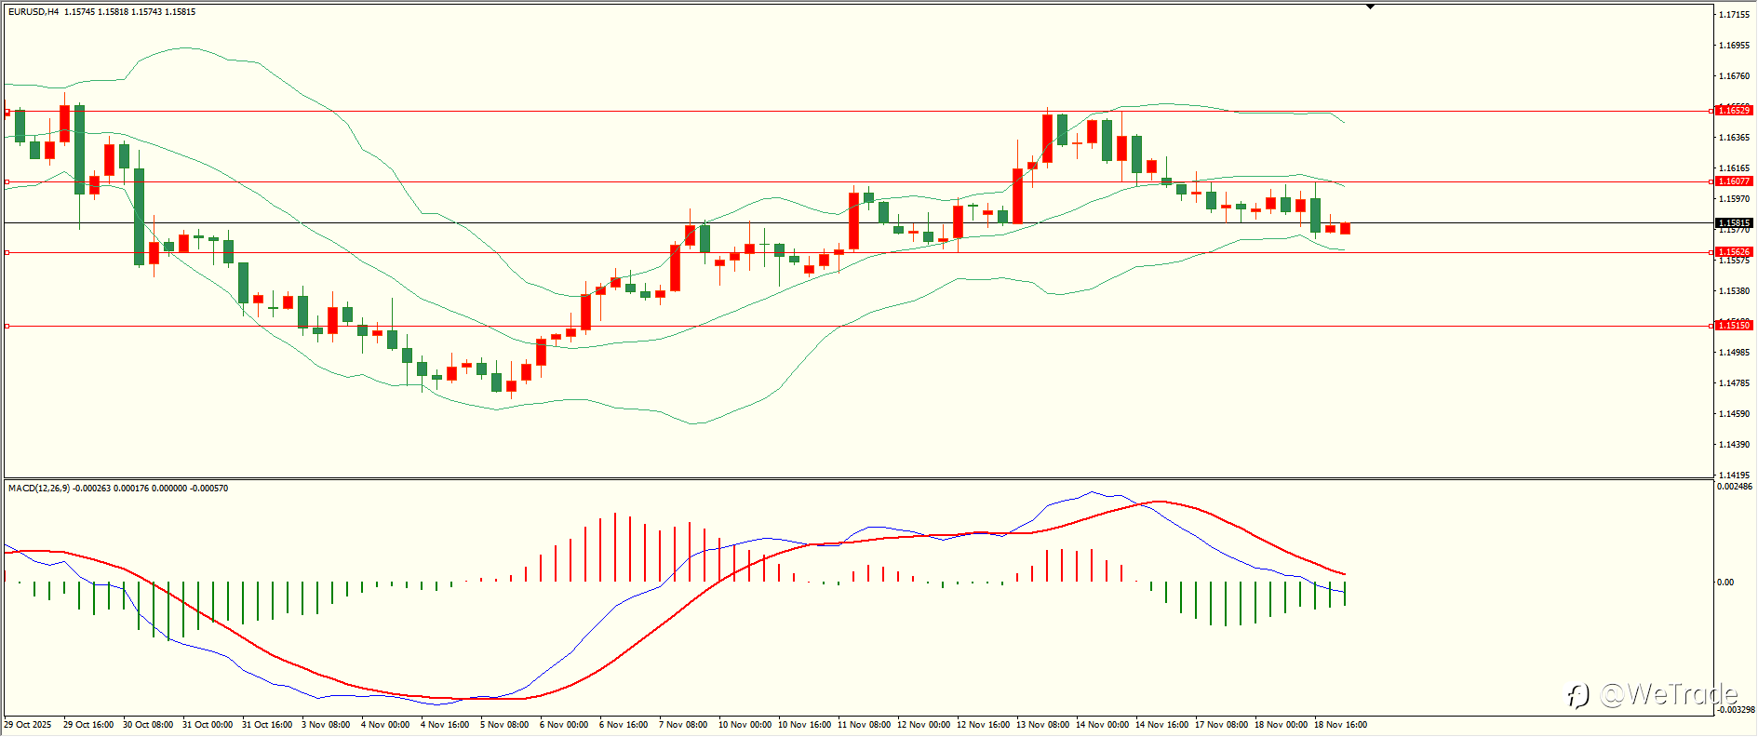
Task: Click the 1.15970 price scale value
Action: point(1734,199)
